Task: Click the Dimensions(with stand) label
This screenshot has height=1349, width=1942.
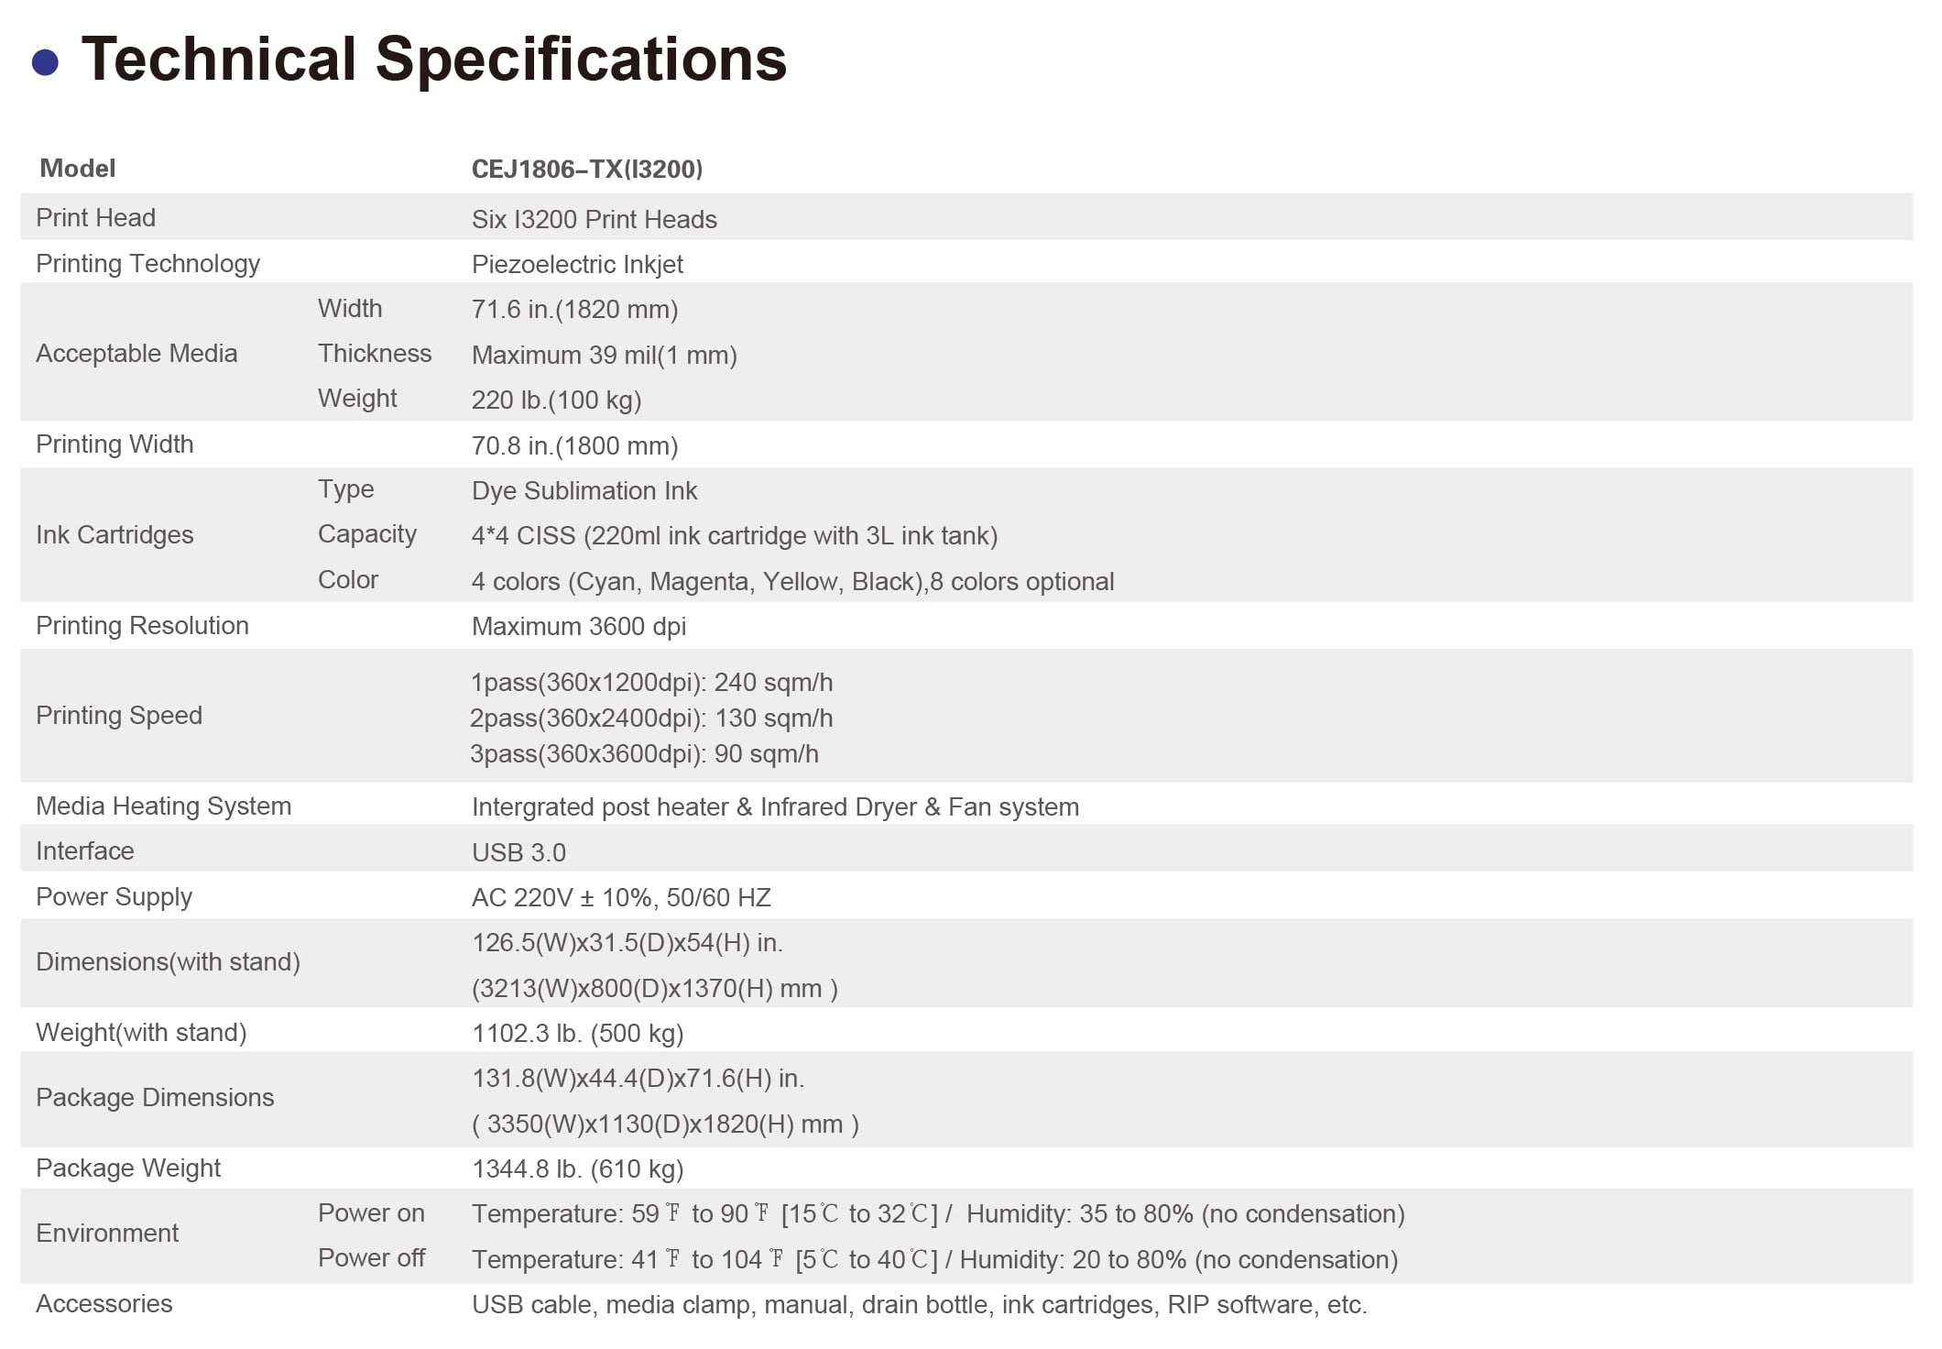Action: [168, 962]
